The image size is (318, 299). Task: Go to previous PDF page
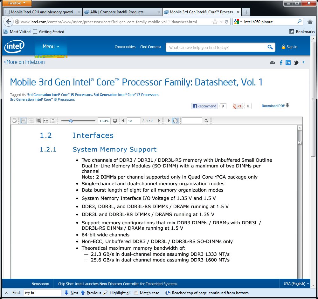click(123, 121)
